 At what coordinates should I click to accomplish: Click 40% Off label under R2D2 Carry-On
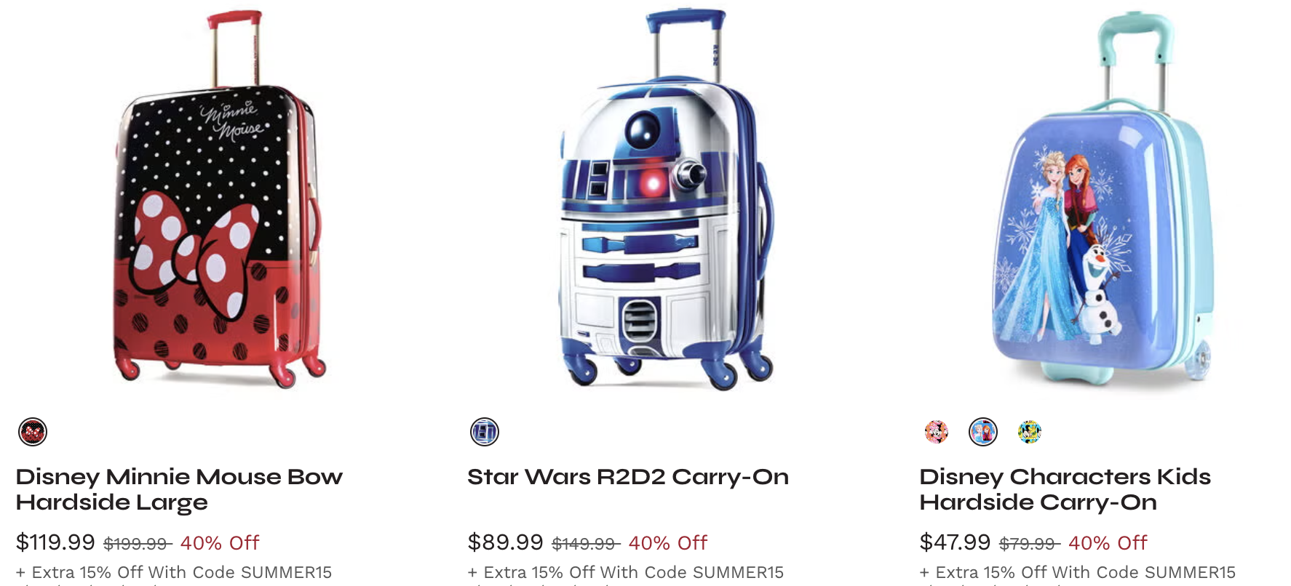(668, 543)
